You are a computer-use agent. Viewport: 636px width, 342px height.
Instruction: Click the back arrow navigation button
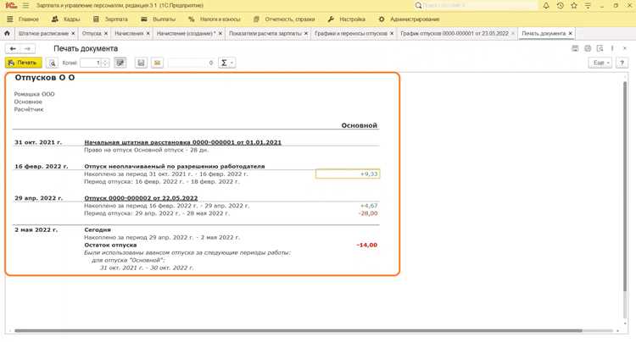pos(13,48)
